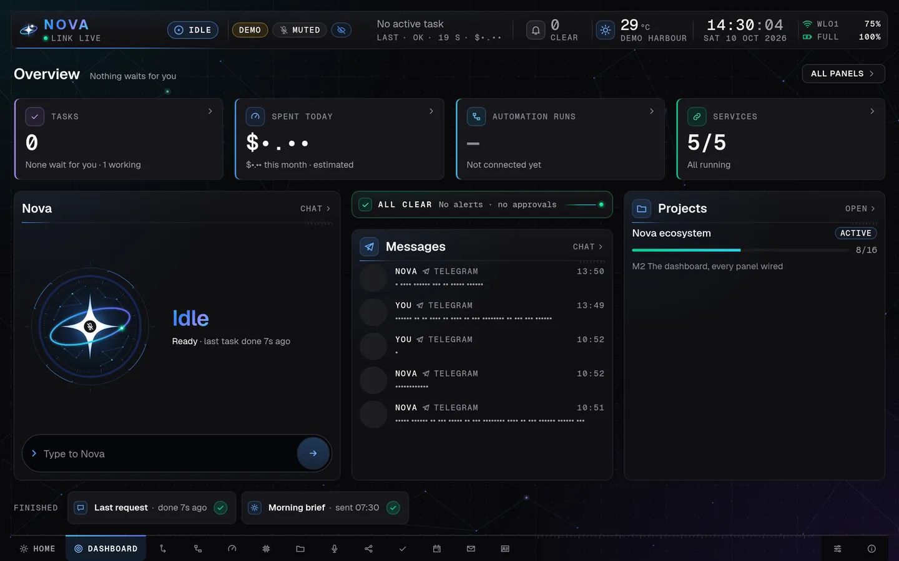This screenshot has width=899, height=561.
Task: Click the ACTIVE badge on Nova ecosystem
Action: [856, 233]
